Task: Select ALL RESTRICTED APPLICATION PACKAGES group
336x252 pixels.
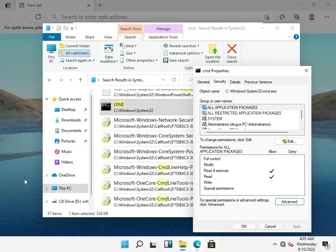Action: [244, 113]
